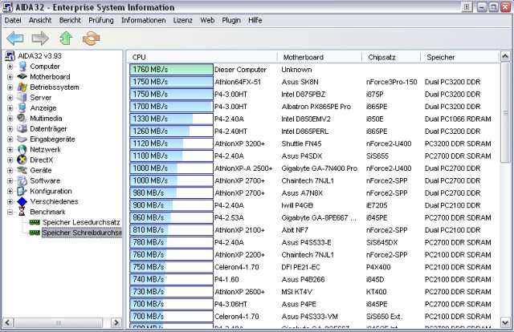The image size is (514, 332).
Task: Refresh using the orange arrows icon
Action: coord(91,38)
